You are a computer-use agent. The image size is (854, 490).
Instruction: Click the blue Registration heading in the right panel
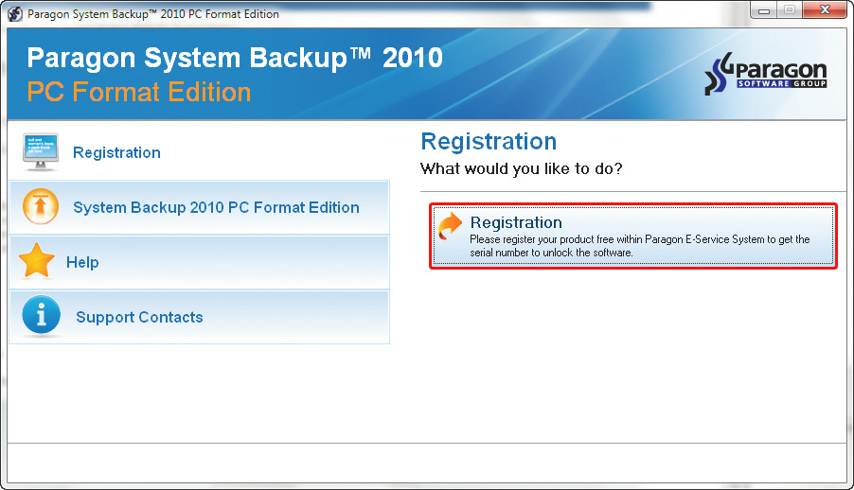click(489, 142)
